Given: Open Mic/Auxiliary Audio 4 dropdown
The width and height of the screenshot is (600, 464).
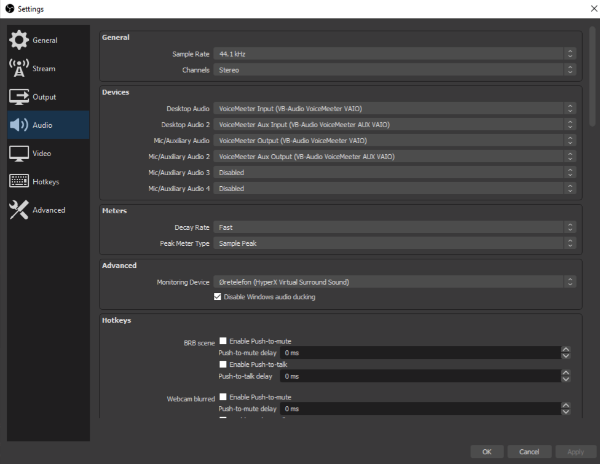Looking at the screenshot, I should point(395,189).
